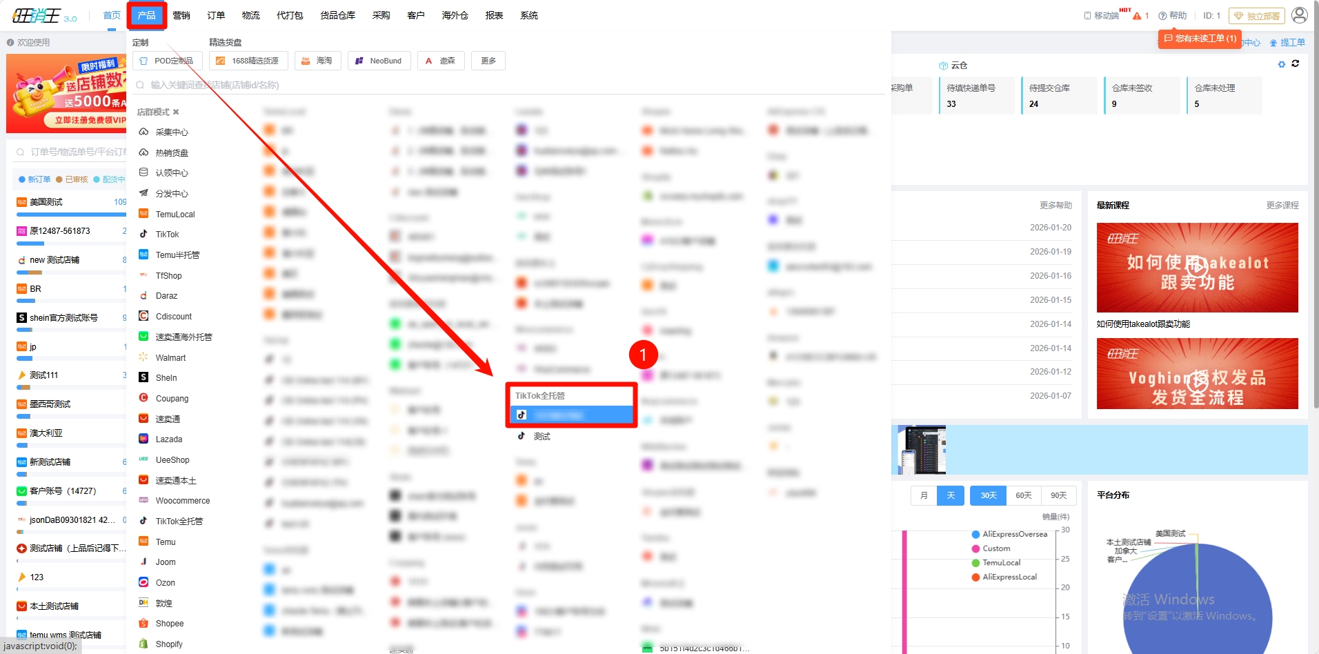This screenshot has width=1319, height=654.
Task: Select the 60天 time range
Action: click(1023, 495)
